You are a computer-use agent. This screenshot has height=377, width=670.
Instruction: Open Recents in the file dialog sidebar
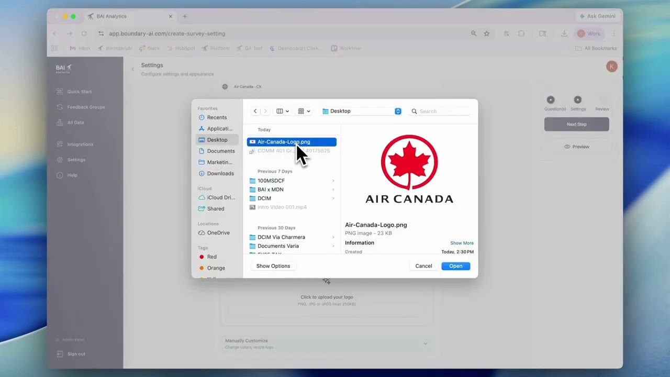click(x=217, y=117)
